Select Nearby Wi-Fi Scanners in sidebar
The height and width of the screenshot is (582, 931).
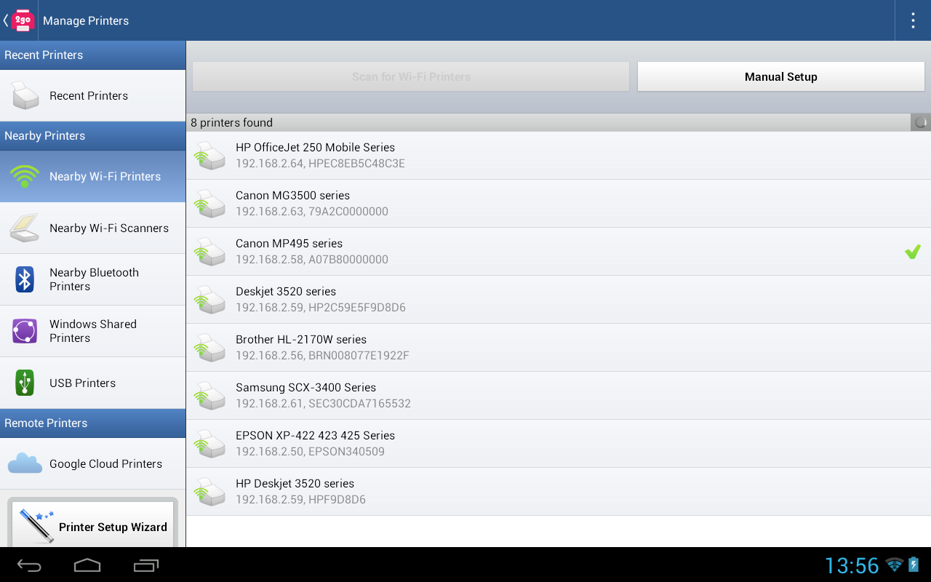coord(92,228)
